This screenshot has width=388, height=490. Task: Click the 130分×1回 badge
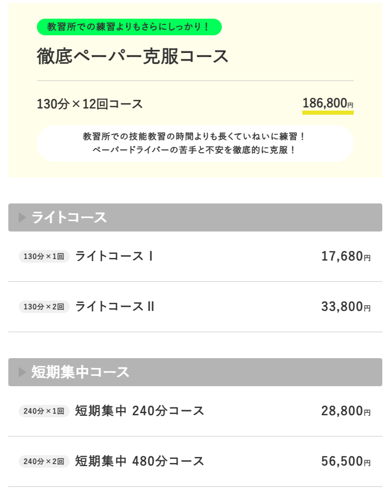click(x=44, y=256)
